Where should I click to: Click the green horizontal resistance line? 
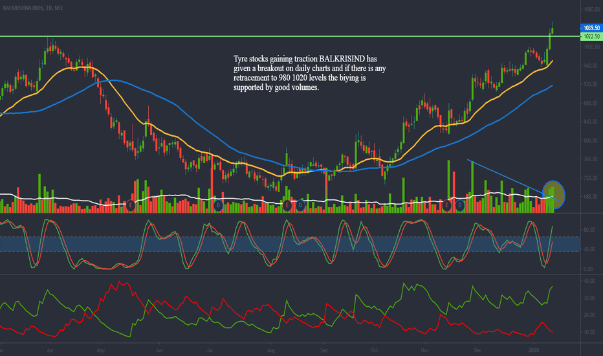290,36
